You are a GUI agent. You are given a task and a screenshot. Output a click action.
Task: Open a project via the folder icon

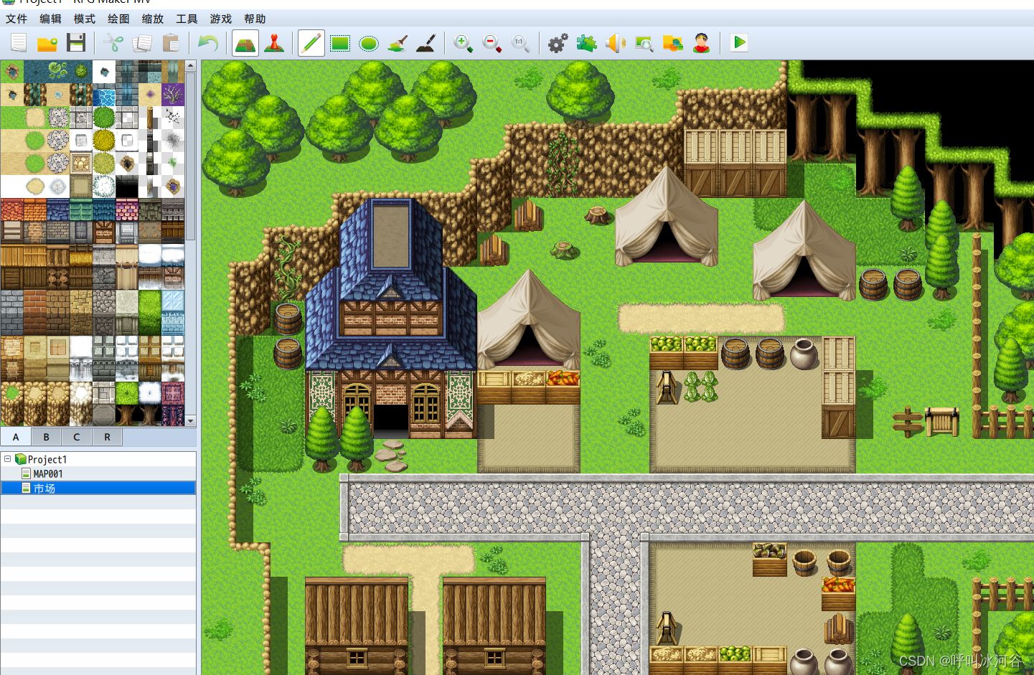point(47,43)
